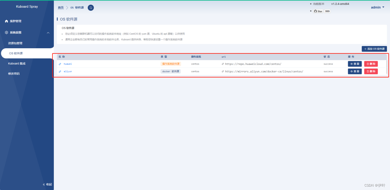The height and width of the screenshot is (190, 390).
Task: Click the home icon beside 集群管理
Action: (6, 21)
